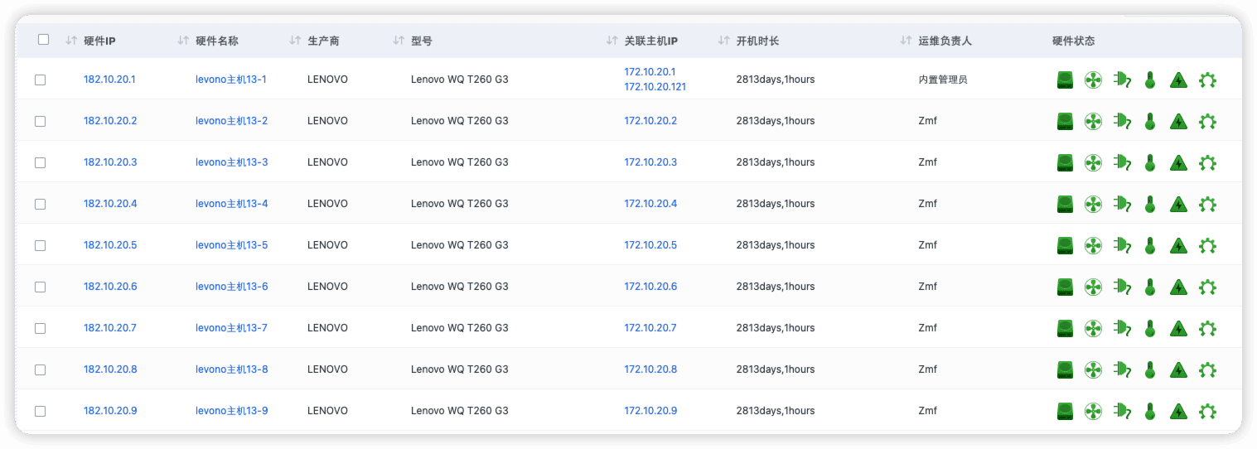Check the row checkbox for 182.10.20.3
The image size is (1257, 449).
pyautogui.click(x=40, y=163)
